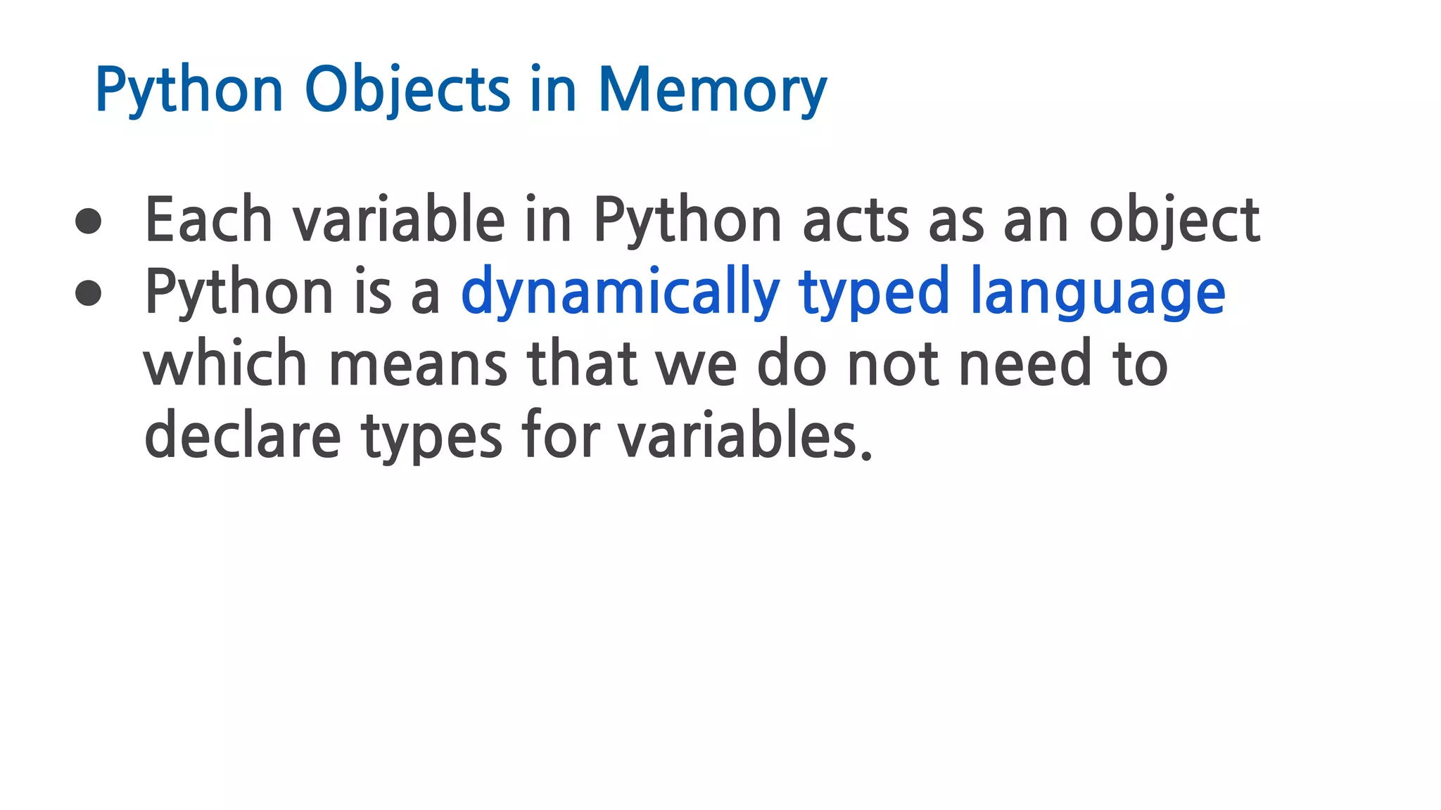Click the second bullet point marker
This screenshot has height=810, width=1441.
(x=89, y=292)
